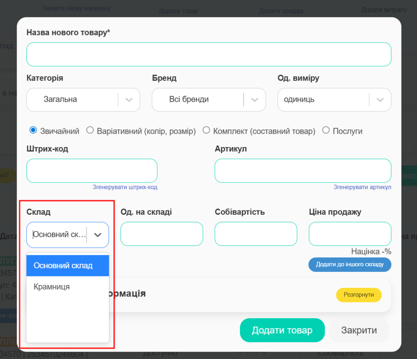Screen dimensions: 417x359
Task: Collapse the Склад dropdown using its chevron
Action: [x=98, y=235]
